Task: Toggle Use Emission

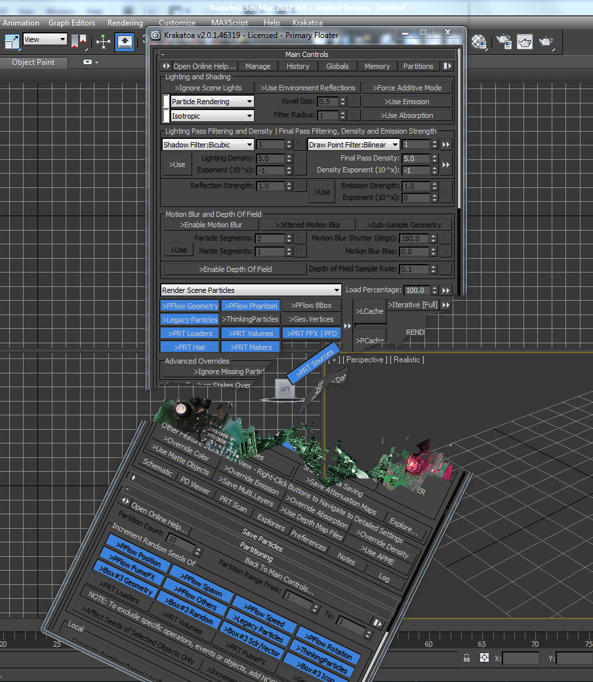Action: pyautogui.click(x=407, y=102)
